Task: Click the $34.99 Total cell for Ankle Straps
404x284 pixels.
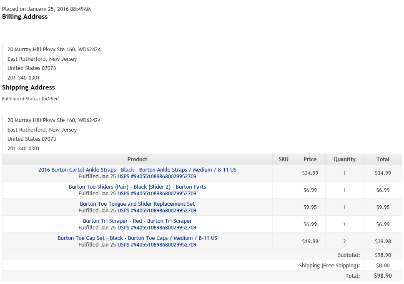Action: (x=383, y=173)
